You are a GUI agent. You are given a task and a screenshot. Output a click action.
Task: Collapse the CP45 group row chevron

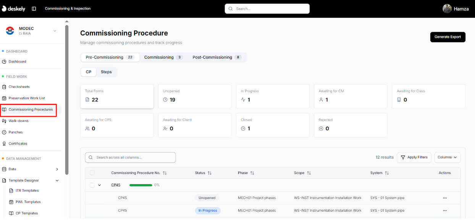[100, 185]
